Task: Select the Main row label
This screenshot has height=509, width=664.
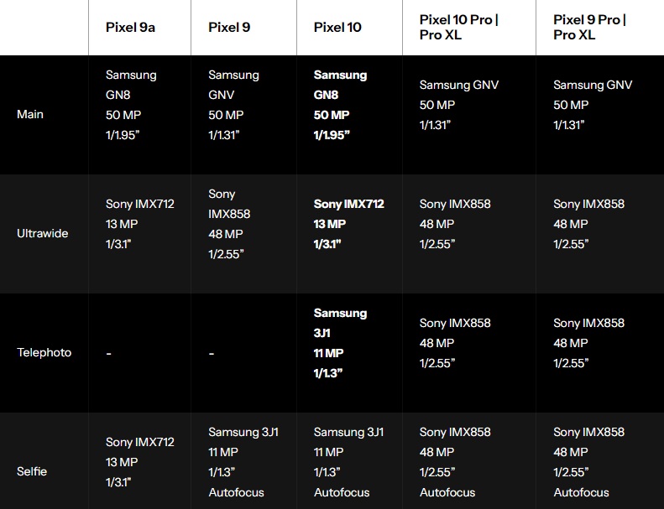Action: pos(30,114)
